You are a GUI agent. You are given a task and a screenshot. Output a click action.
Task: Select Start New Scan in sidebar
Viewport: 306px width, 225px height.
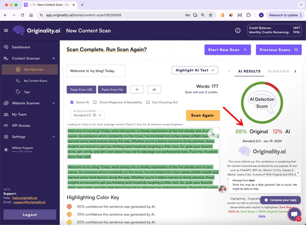[x=30, y=69]
